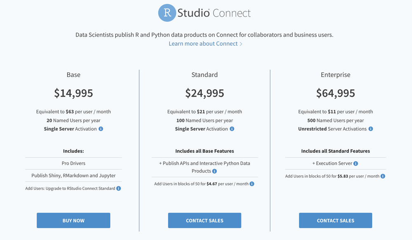Open Single Server Activation info on Base plan
Screen dimensions: 412x240
tap(101, 128)
